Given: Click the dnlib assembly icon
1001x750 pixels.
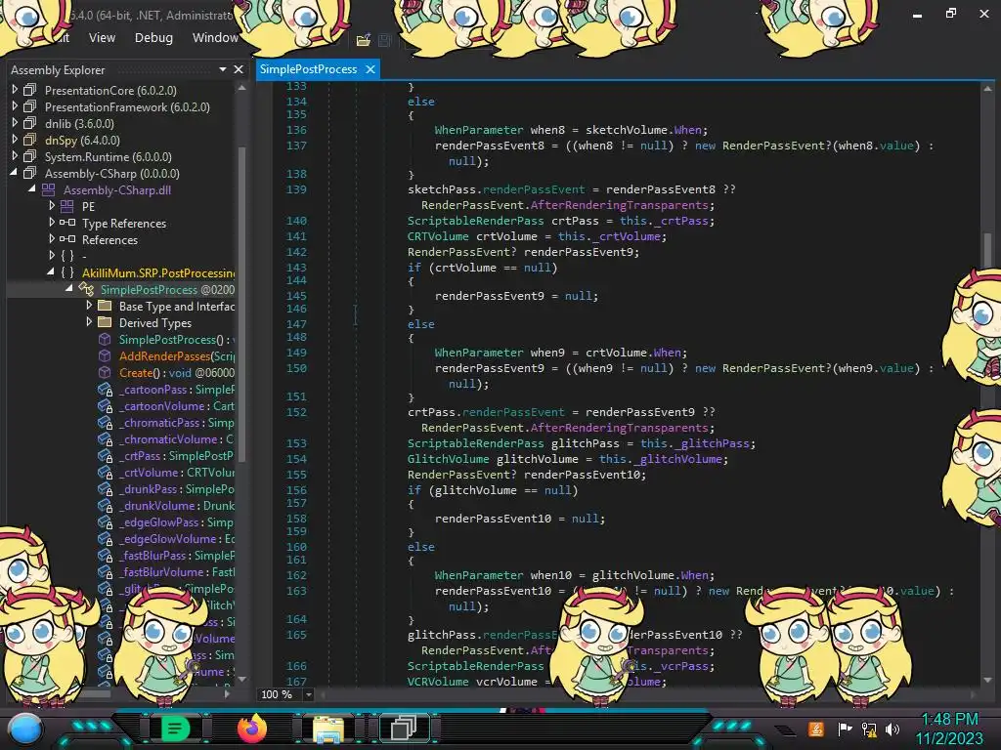Looking at the screenshot, I should (x=30, y=123).
